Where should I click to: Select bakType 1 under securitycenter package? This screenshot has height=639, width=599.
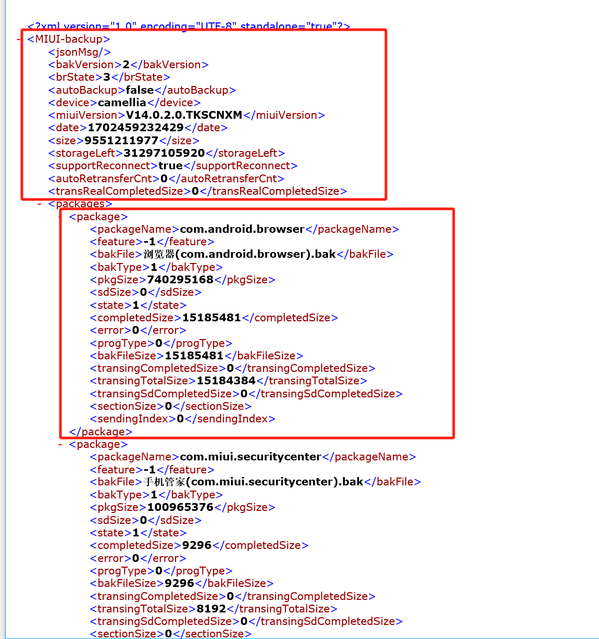[x=154, y=495]
